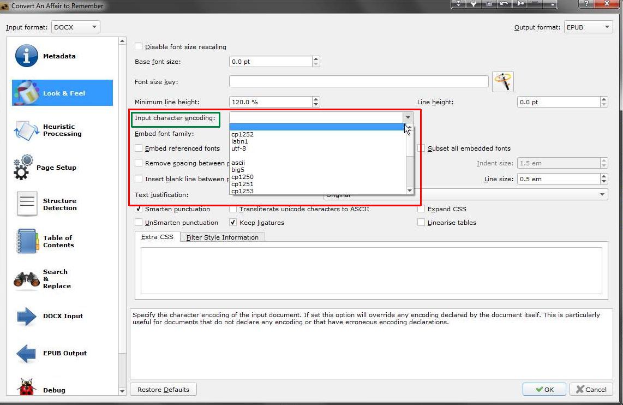Check UnSmarten punctuation
This screenshot has height=405, width=623.
pyautogui.click(x=139, y=223)
